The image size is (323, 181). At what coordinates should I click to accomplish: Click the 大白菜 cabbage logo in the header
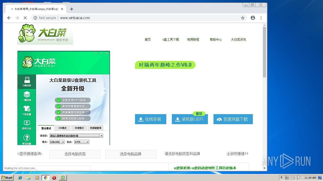(x=45, y=34)
